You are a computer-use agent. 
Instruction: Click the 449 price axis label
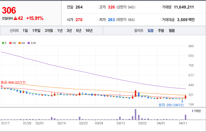click(191, 85)
